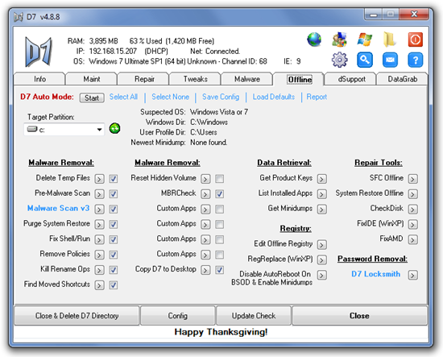Toggle Kill Rename Ops checkbox
This screenshot has height=357, width=443.
click(114, 270)
